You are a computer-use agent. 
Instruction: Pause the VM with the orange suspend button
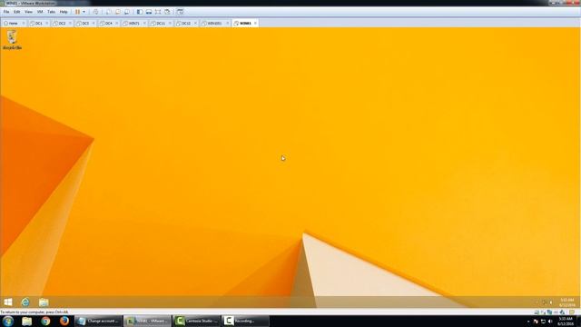click(x=77, y=12)
